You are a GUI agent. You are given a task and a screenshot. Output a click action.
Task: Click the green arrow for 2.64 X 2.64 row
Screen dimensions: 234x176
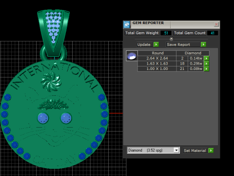coord(206,58)
